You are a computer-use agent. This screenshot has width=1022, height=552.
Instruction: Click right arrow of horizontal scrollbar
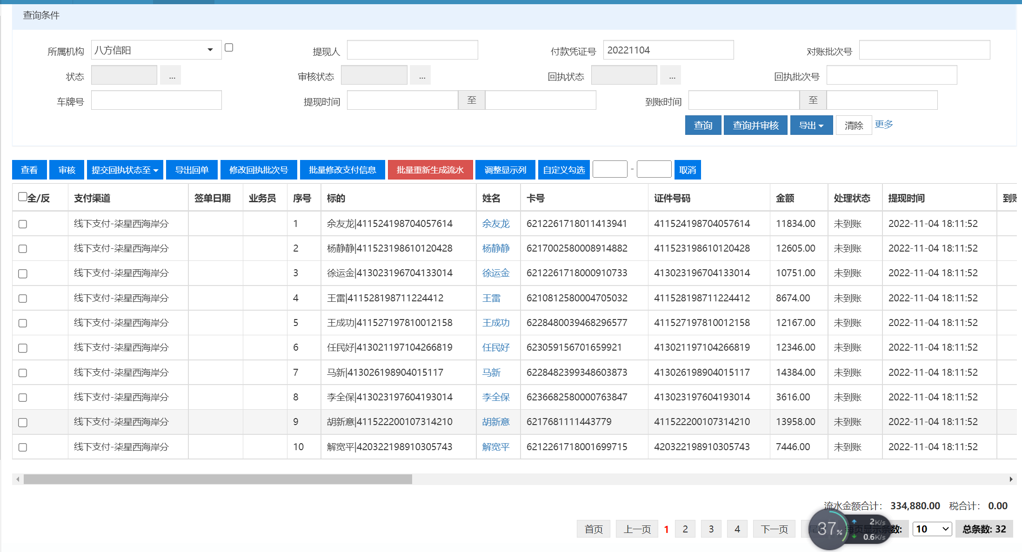pos(1011,479)
